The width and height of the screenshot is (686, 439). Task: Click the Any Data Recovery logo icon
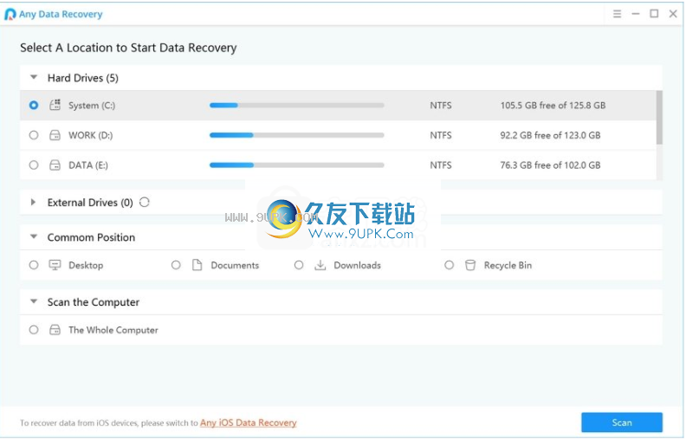[10, 15]
